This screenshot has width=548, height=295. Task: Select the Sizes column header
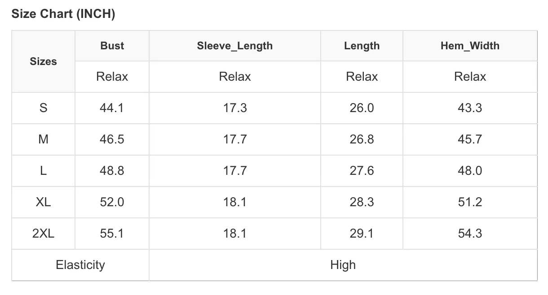click(43, 61)
